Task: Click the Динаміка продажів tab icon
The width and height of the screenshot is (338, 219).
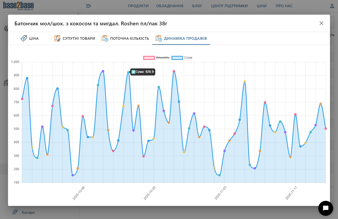Action: coord(159,38)
